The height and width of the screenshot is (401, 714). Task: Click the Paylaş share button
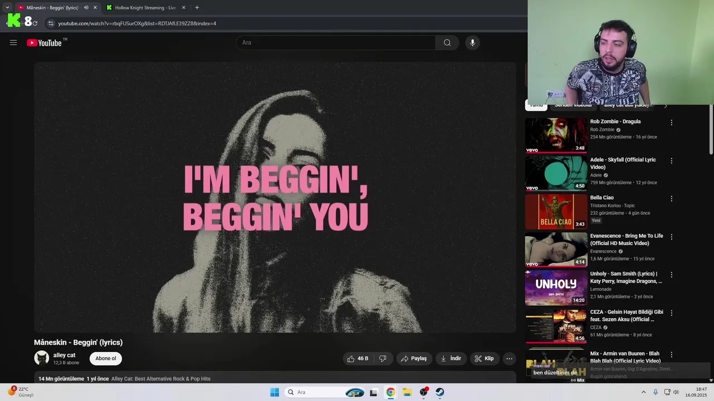click(414, 359)
